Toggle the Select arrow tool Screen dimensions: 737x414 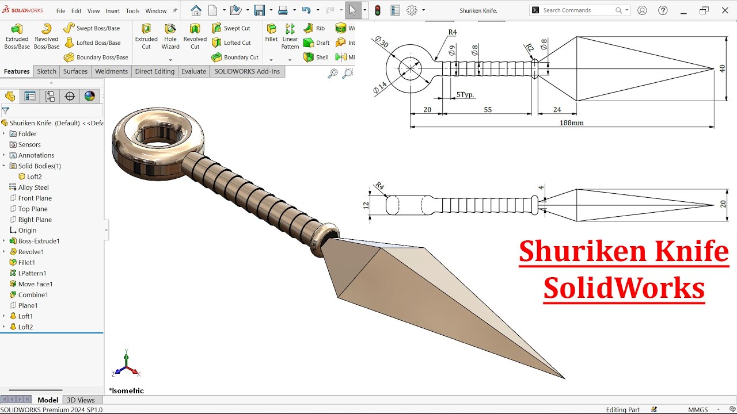(353, 10)
